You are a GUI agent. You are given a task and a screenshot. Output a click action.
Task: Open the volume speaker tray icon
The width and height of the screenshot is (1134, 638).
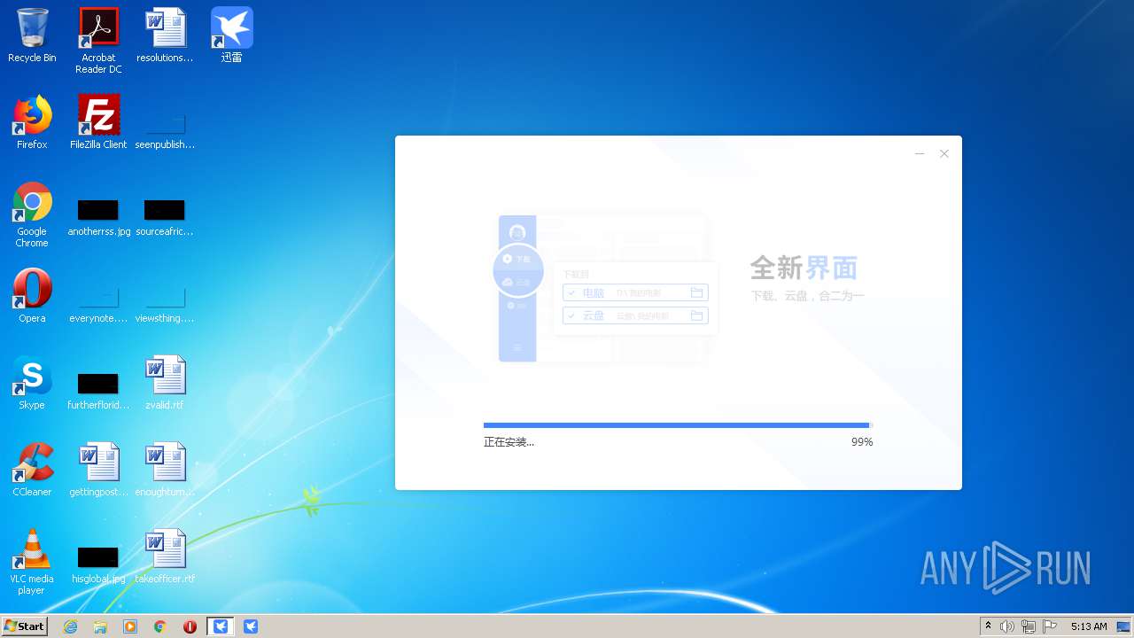1007,626
